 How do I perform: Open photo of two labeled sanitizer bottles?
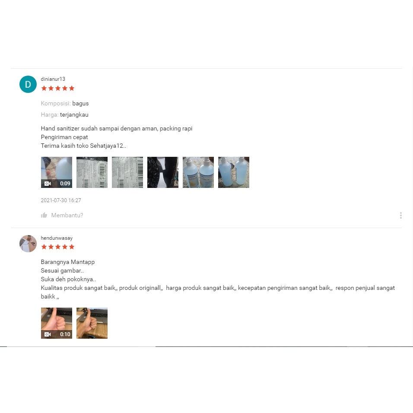(198, 172)
